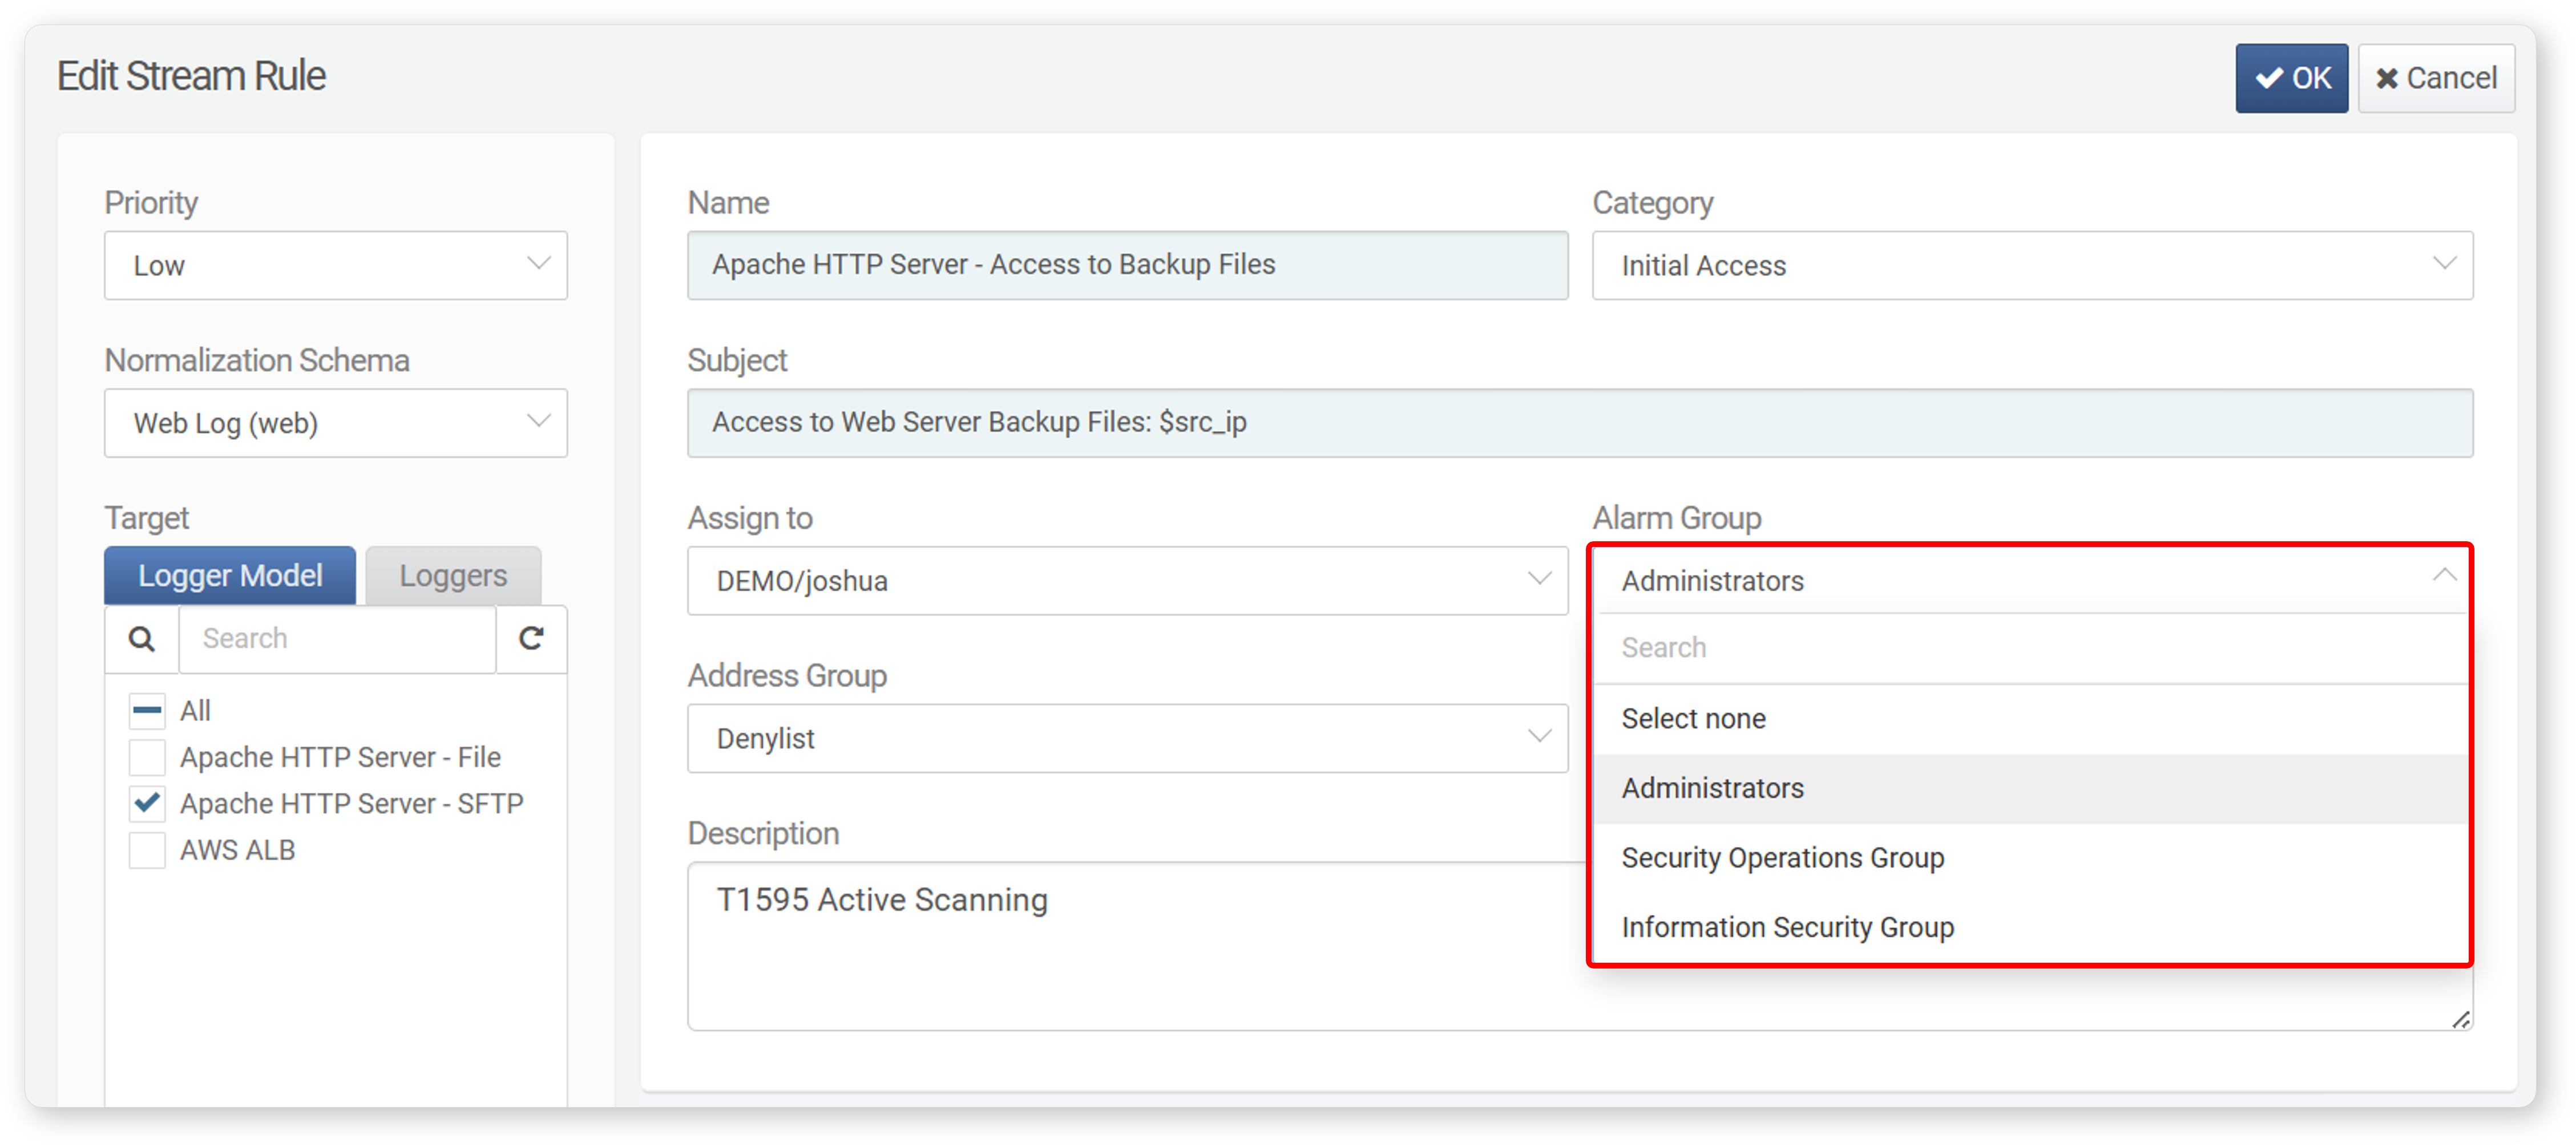This screenshot has height=1147, width=2576.
Task: Uncheck Apache HTTP Server - SFTP checkbox
Action: click(147, 803)
